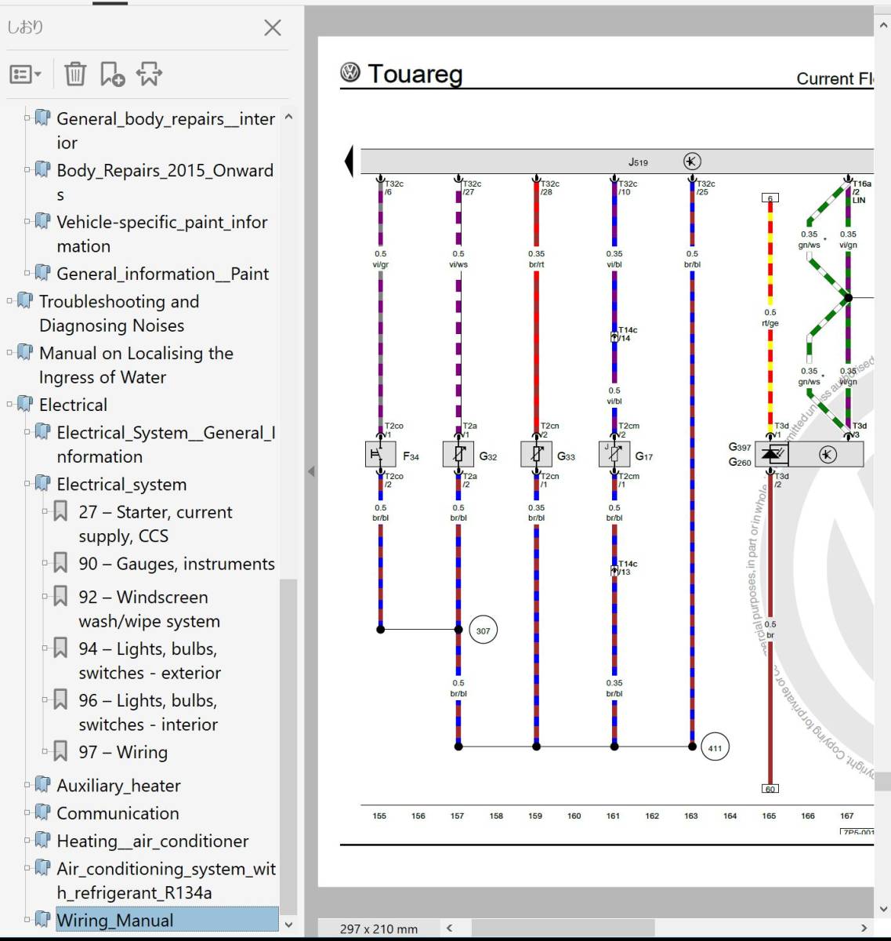The height and width of the screenshot is (941, 891).
Task: Open General_body_repairs__interior bookmark
Action: [x=165, y=131]
